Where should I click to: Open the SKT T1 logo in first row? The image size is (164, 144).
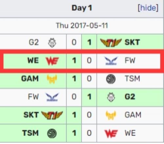coord(111,43)
